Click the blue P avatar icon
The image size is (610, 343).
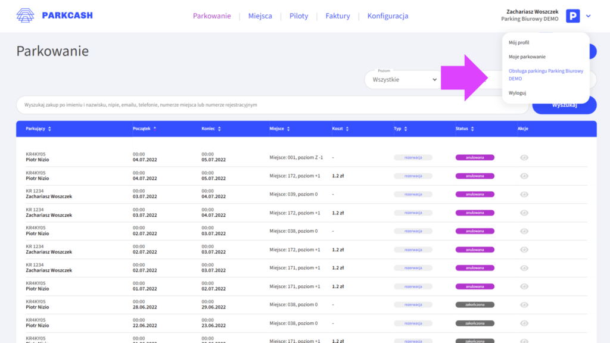(x=572, y=16)
